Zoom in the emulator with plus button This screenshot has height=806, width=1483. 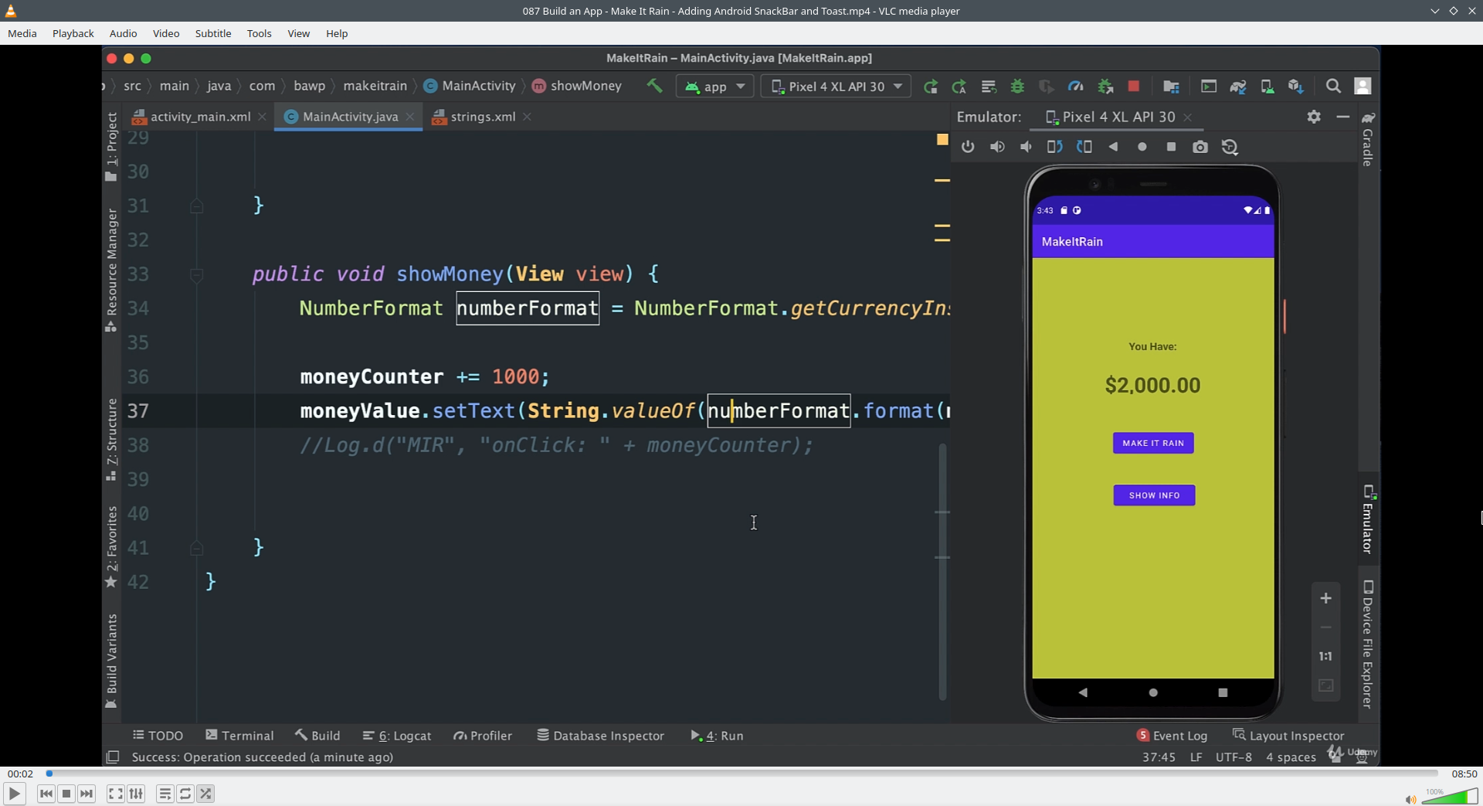(x=1325, y=598)
